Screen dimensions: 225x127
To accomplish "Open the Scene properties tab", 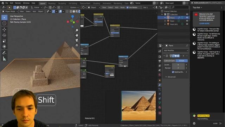I will 160,70.
